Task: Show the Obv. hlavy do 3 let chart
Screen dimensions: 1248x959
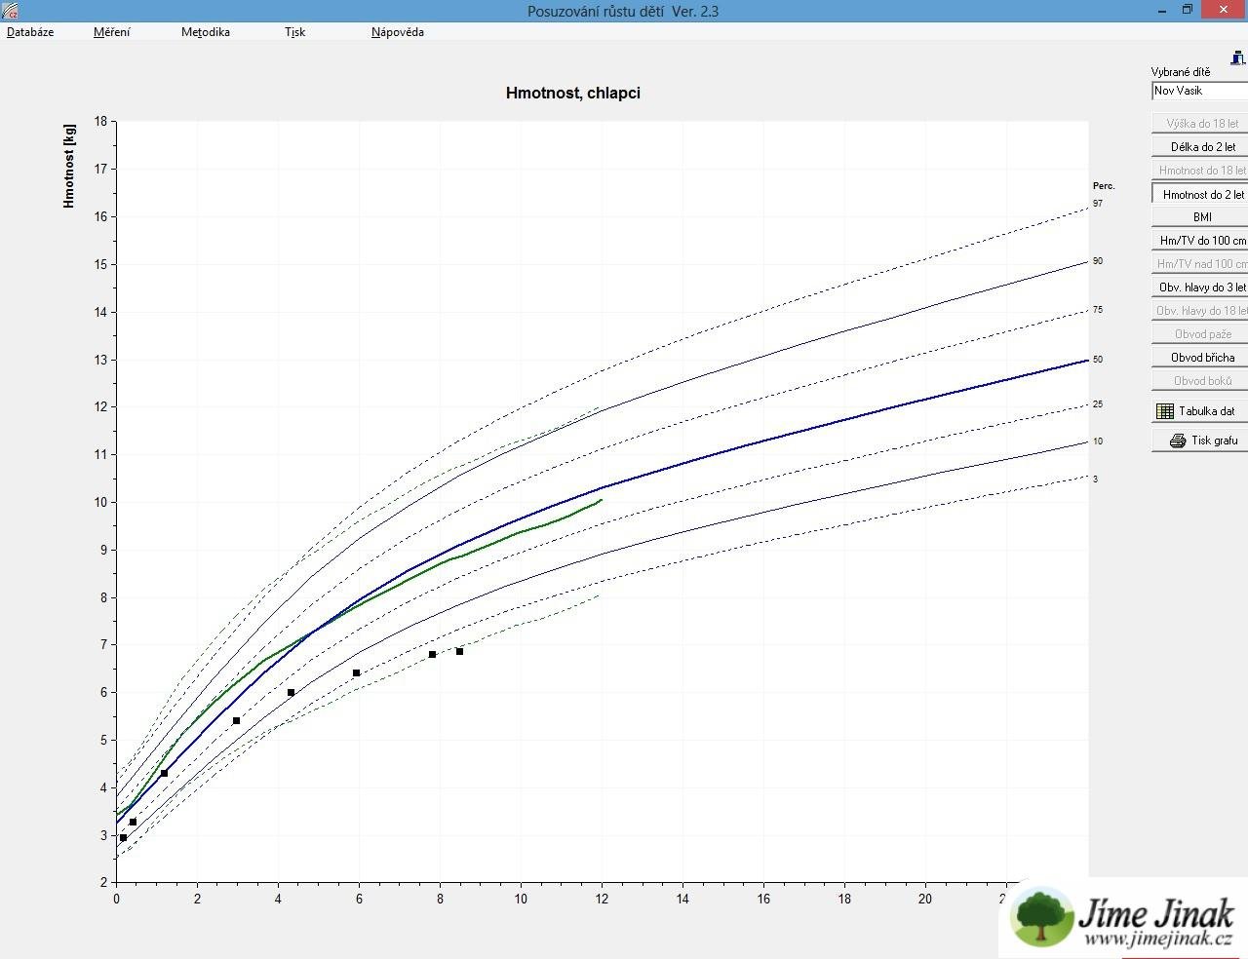Action: (x=1201, y=288)
